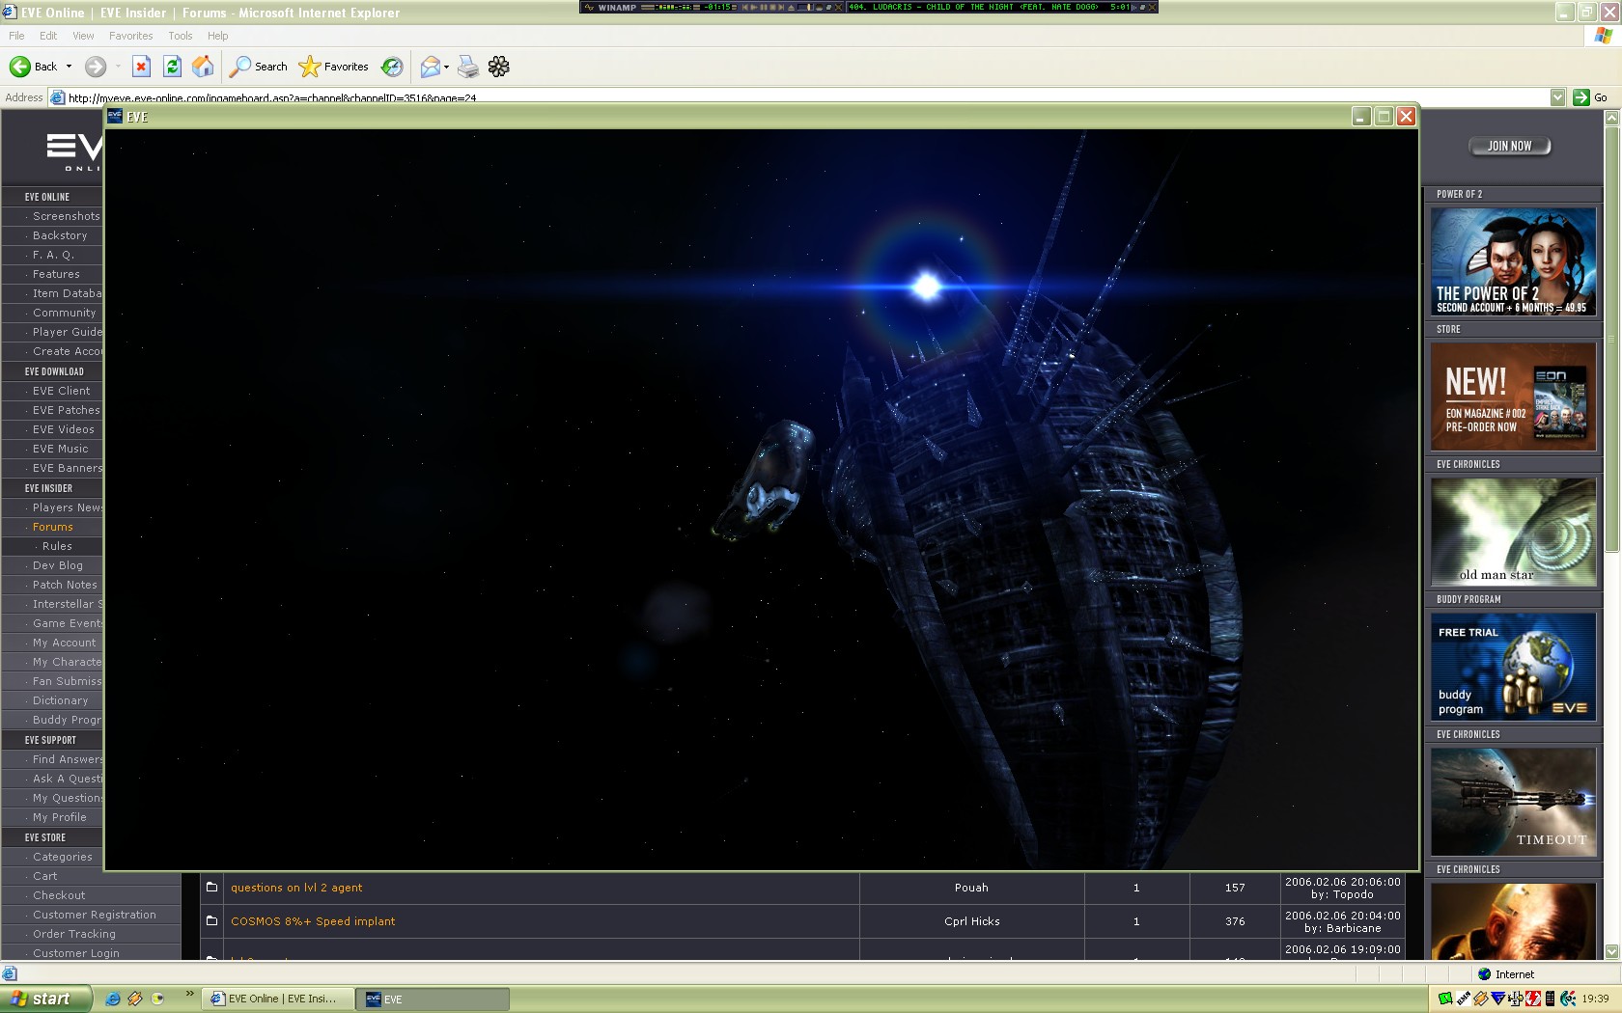
Task: Refresh the page with the green arrows icon
Action: click(x=172, y=67)
